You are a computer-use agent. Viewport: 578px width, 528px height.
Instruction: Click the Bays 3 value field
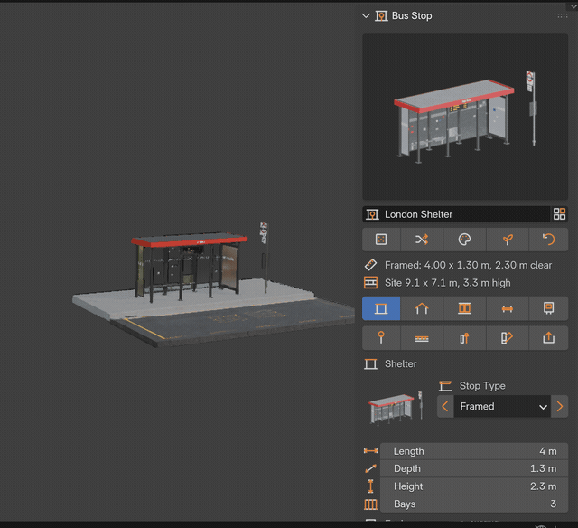(473, 504)
